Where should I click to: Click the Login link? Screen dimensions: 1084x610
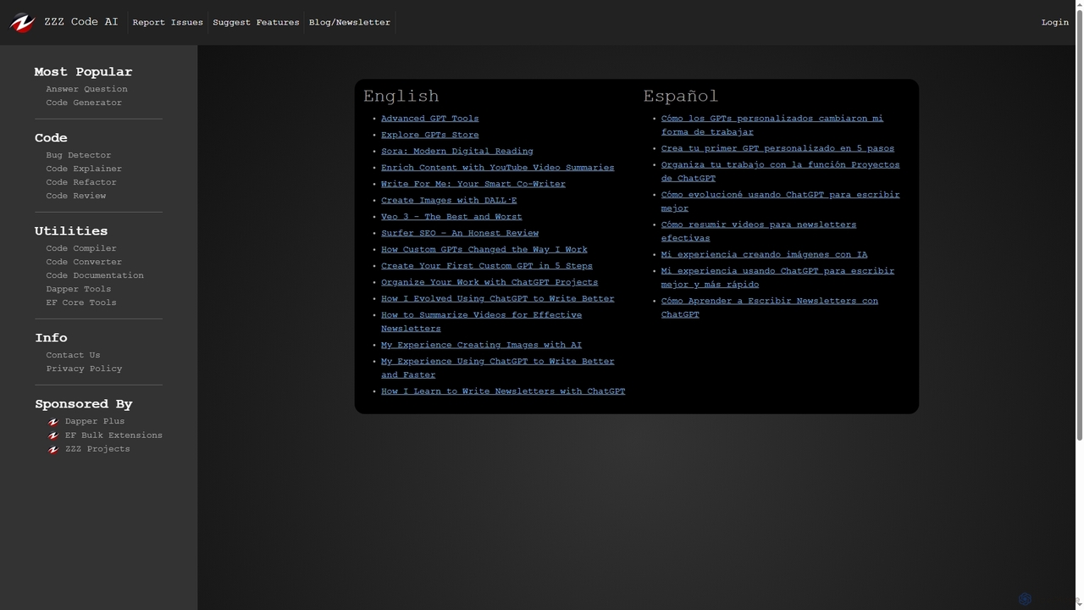(x=1055, y=23)
